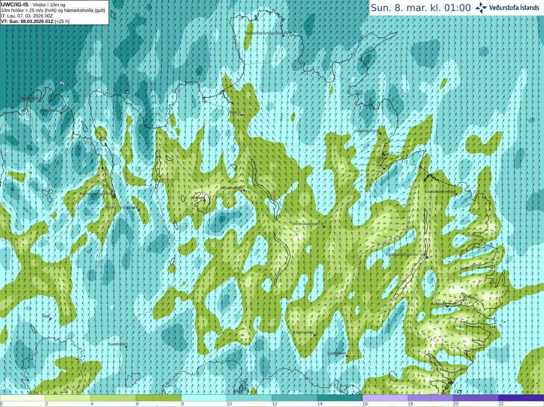
Task: Click the 'VT: Sun. 08.03.2026 01Z' line
Action: (x=27, y=21)
